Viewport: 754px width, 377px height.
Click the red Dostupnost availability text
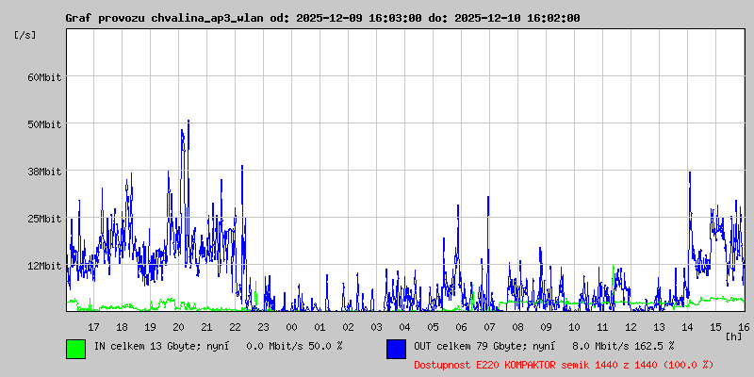[564, 364]
